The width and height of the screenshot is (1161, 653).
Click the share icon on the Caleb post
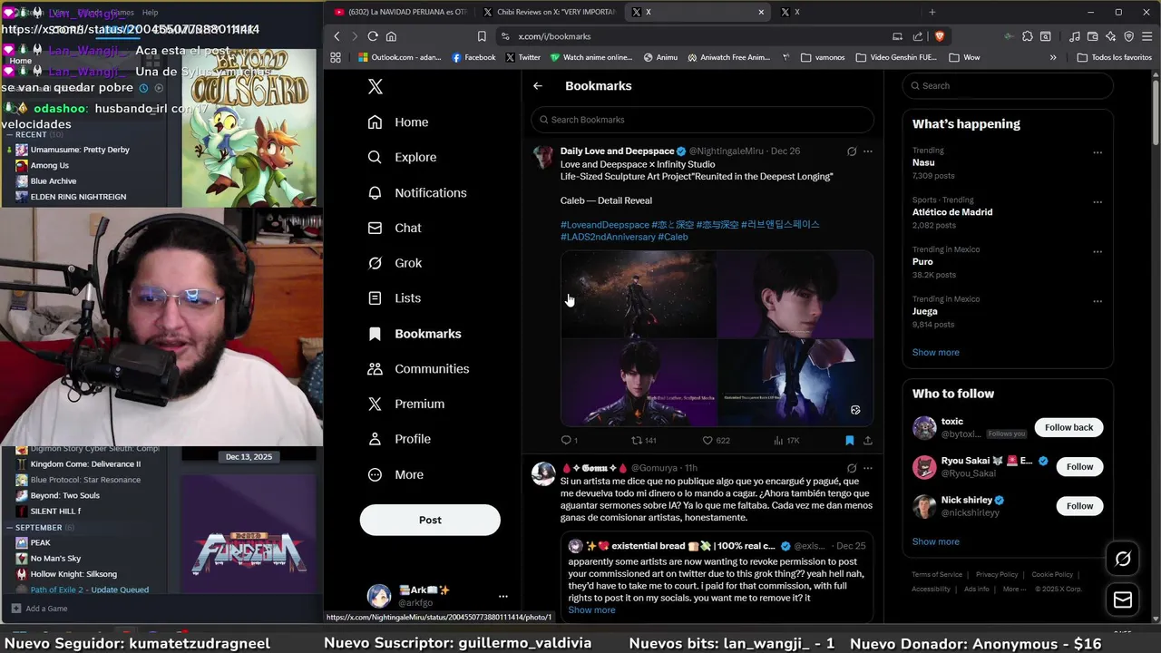point(868,441)
